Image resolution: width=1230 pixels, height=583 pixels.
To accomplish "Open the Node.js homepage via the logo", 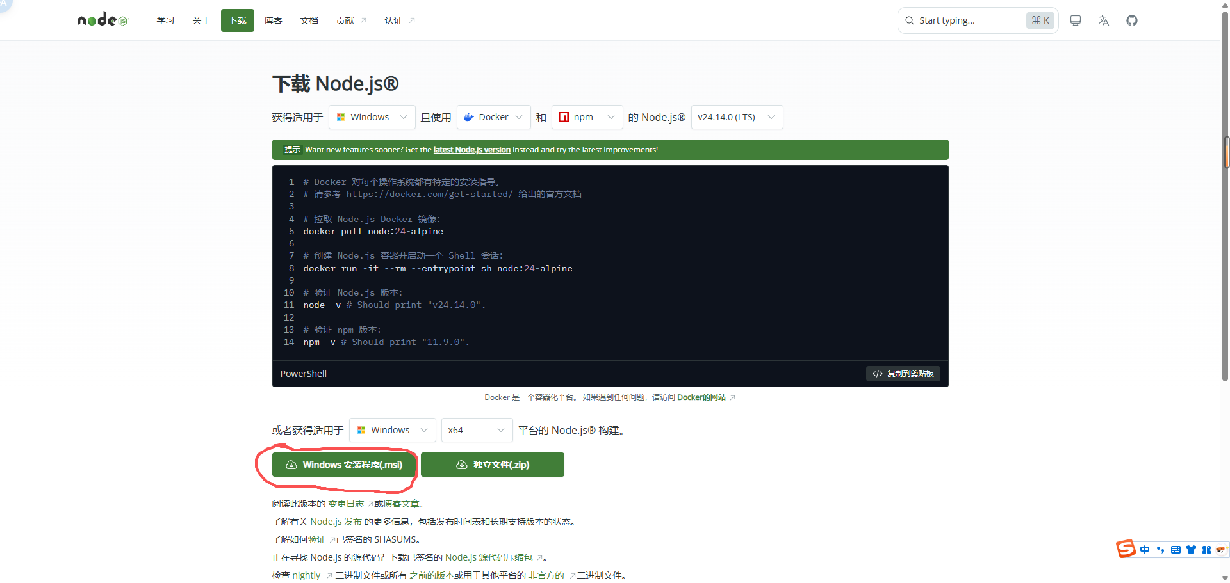I will pos(102,19).
